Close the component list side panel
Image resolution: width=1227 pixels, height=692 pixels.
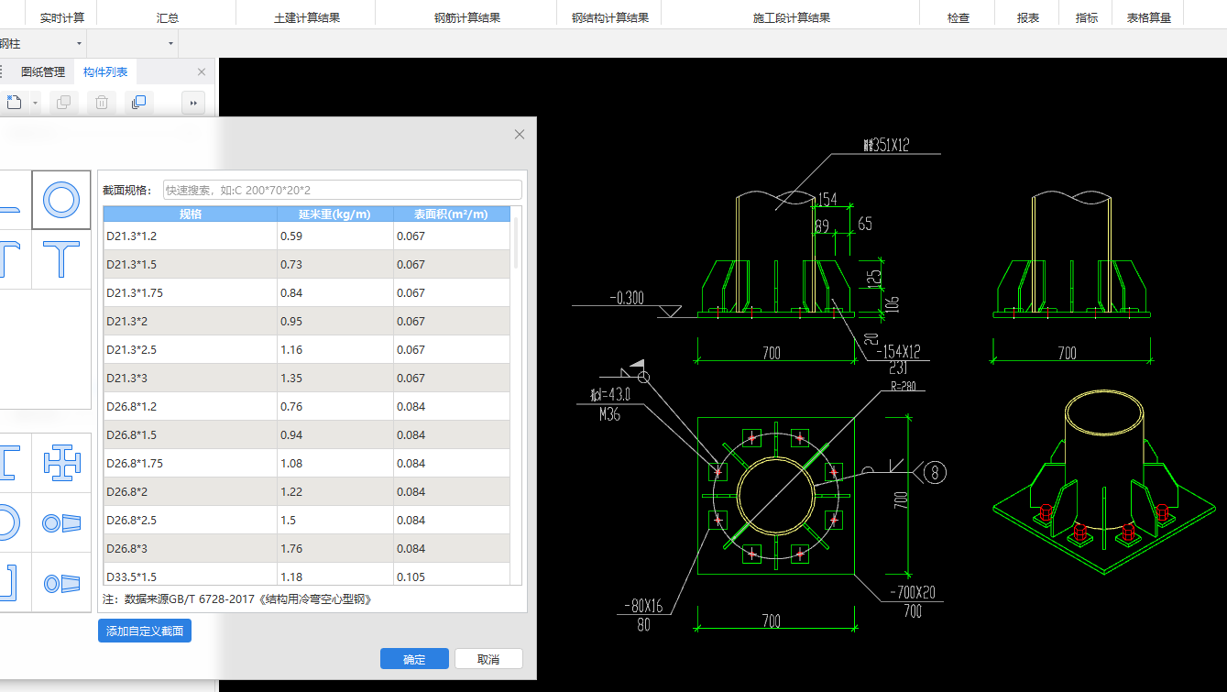202,72
